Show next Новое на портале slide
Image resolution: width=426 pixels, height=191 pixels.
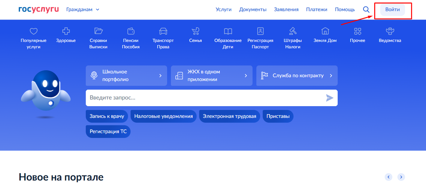click(x=401, y=177)
